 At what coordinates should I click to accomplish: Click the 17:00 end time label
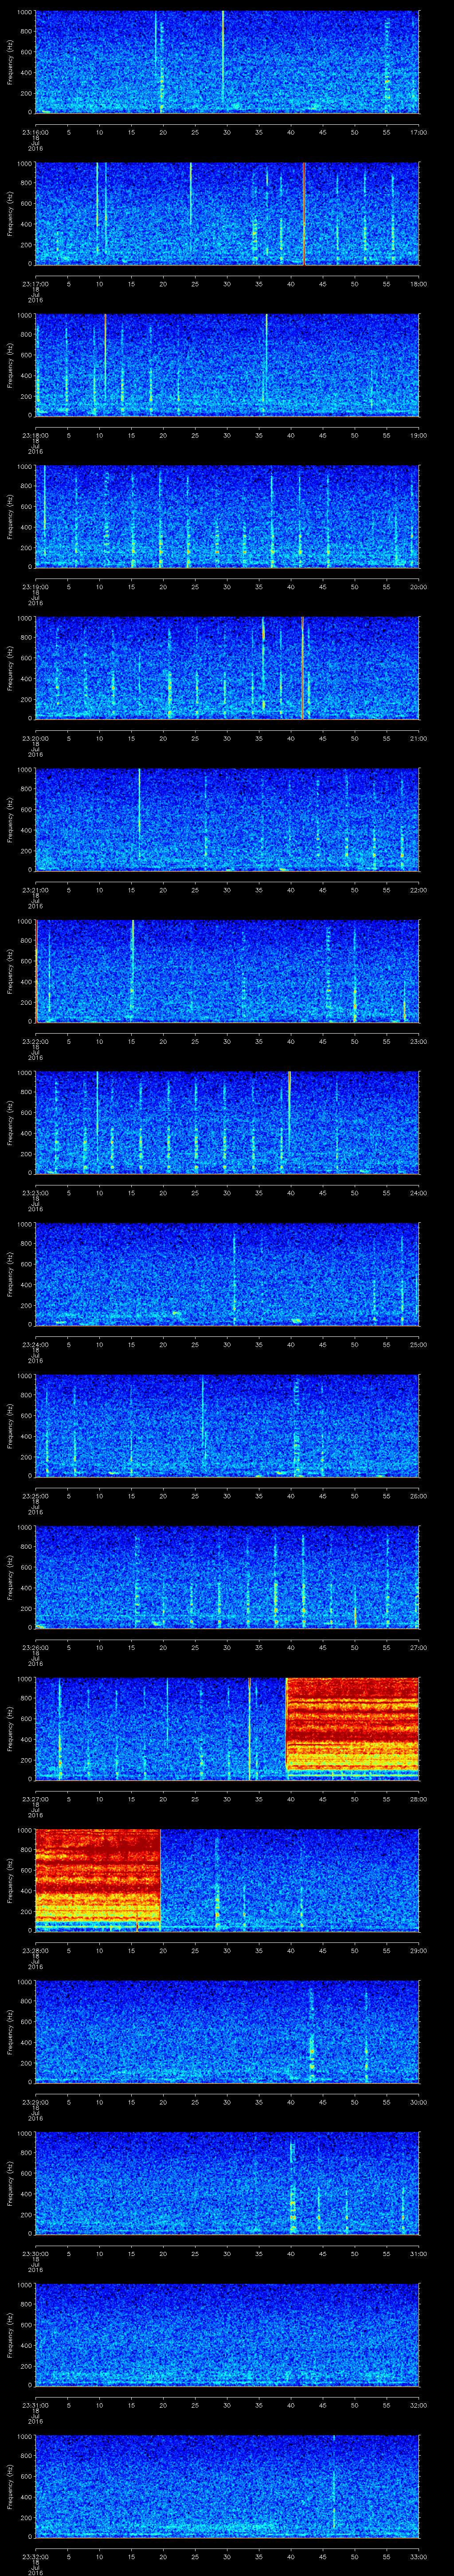[x=418, y=132]
